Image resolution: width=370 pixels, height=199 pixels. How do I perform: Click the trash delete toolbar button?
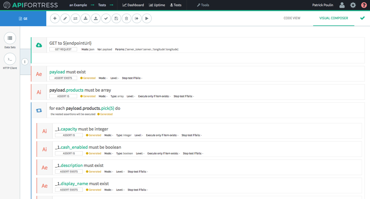coord(126,19)
